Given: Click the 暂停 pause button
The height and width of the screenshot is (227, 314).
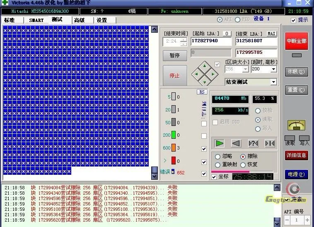Looking at the screenshot, I should pos(175,55).
